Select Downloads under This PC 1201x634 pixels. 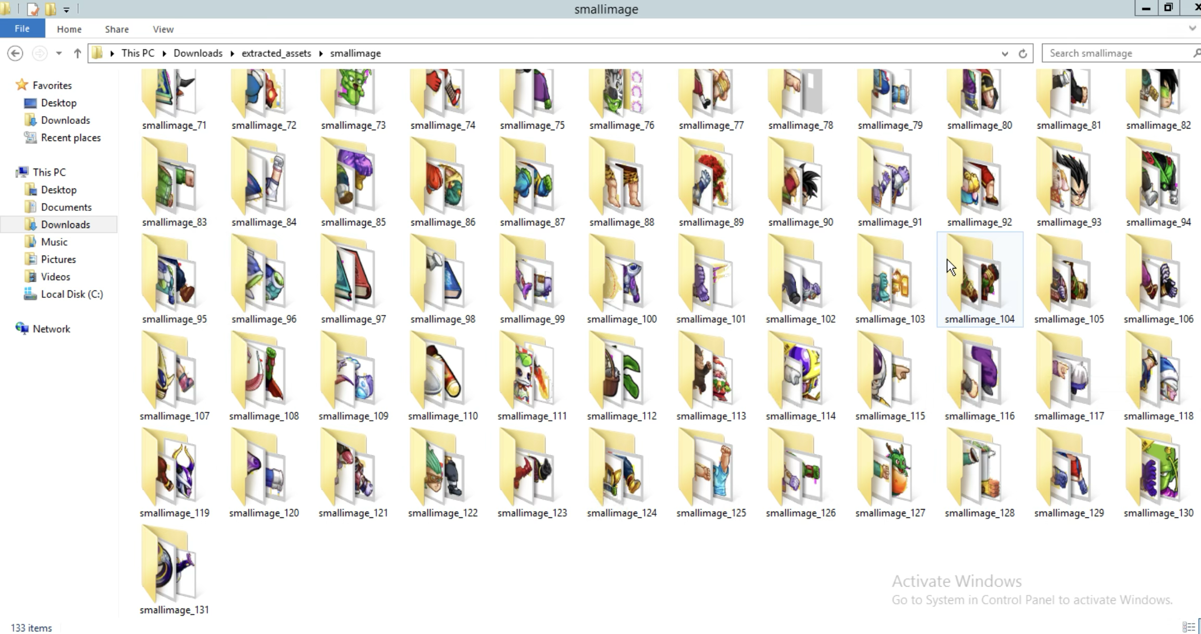pyautogui.click(x=66, y=224)
